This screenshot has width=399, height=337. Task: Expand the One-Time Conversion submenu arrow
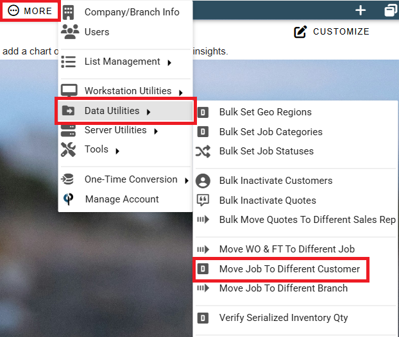[x=187, y=181]
